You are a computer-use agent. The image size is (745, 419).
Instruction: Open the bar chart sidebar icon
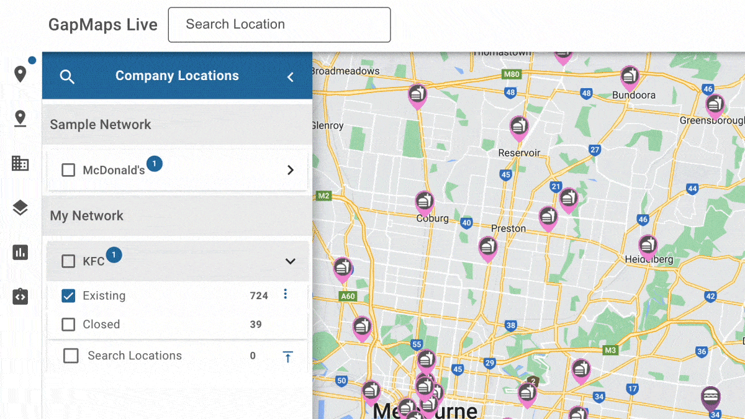pyautogui.click(x=20, y=252)
